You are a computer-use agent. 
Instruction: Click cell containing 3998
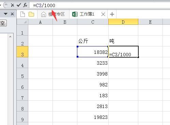[x=93, y=74]
